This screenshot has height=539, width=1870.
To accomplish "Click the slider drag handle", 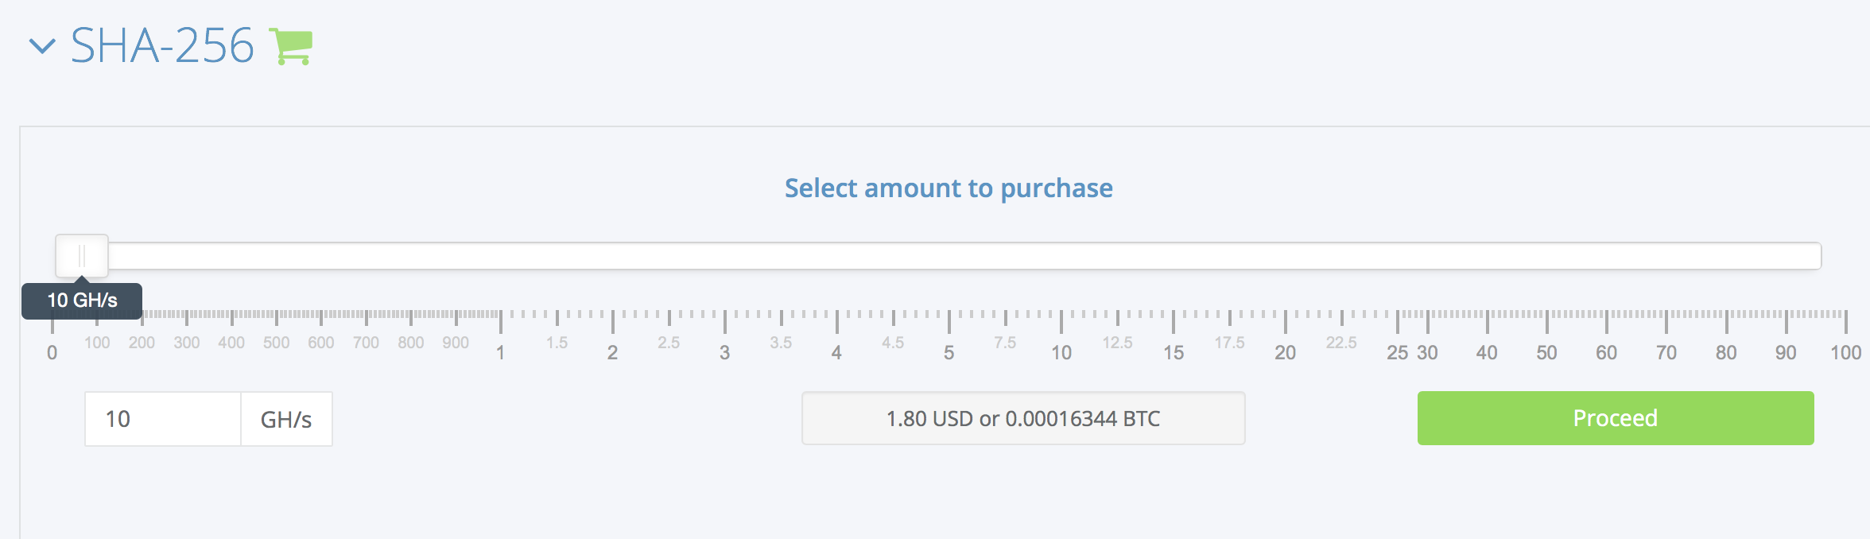I will tap(82, 256).
